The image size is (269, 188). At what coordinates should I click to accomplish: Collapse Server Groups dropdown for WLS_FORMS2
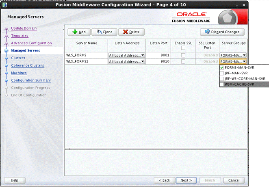(233, 62)
